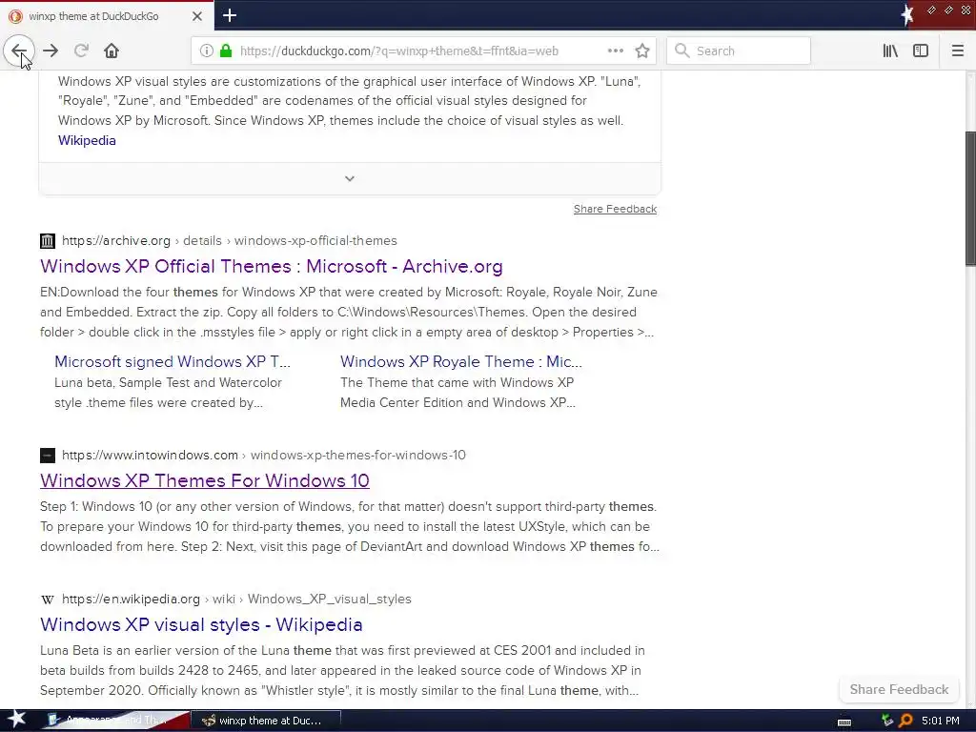Bookmark this page with the star
The height and width of the screenshot is (732, 976).
pos(642,51)
